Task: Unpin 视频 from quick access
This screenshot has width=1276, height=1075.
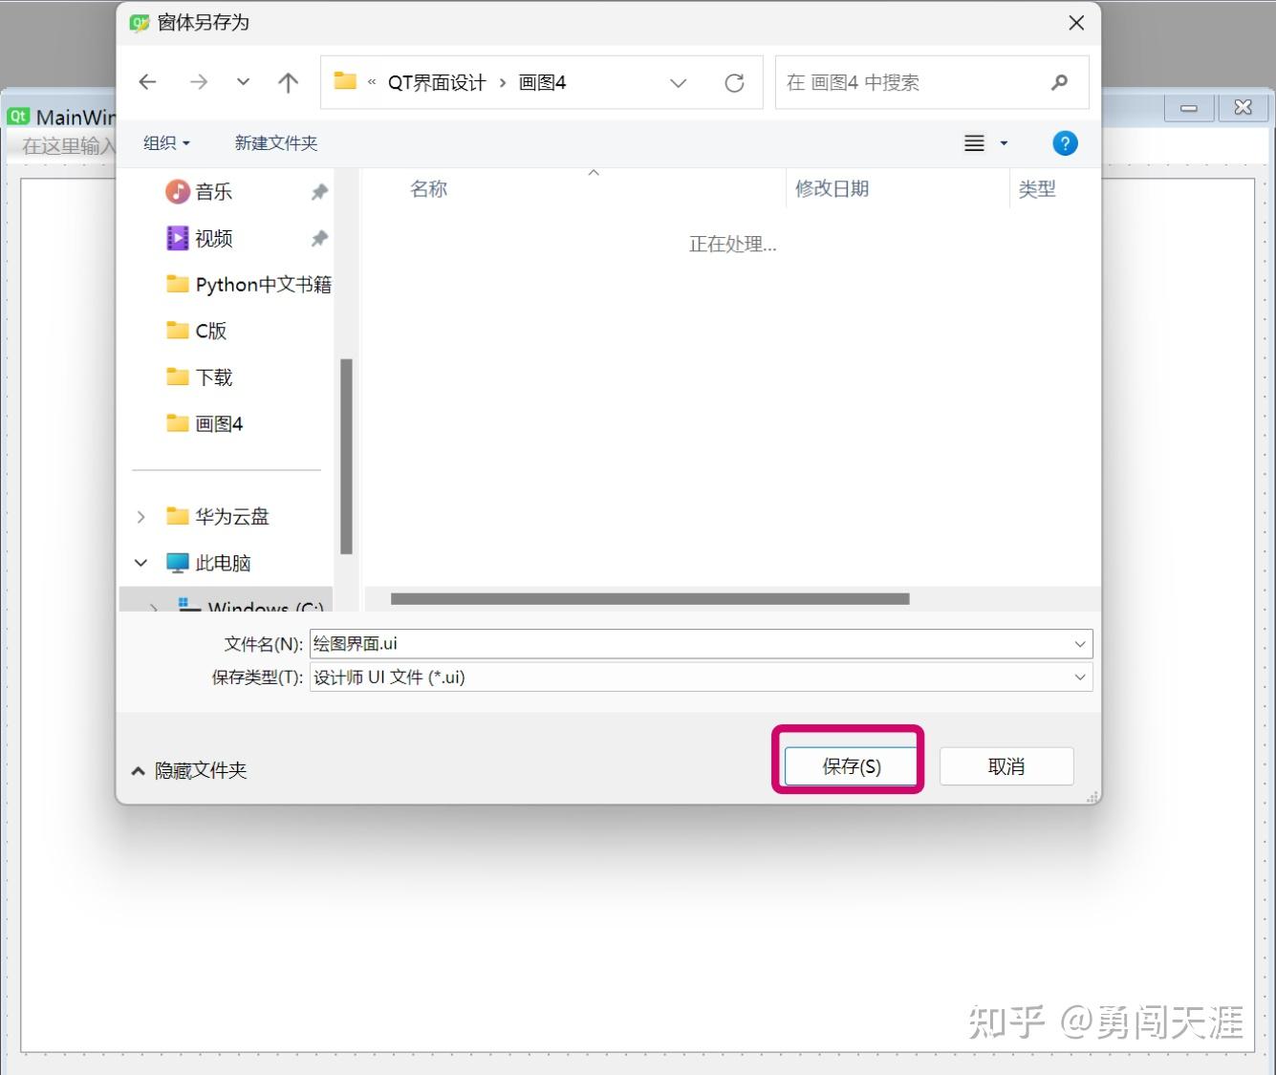Action: 318,238
